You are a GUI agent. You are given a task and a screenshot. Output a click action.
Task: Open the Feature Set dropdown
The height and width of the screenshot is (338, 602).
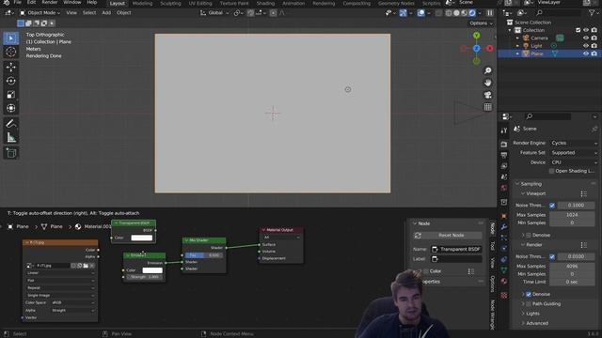coord(574,152)
